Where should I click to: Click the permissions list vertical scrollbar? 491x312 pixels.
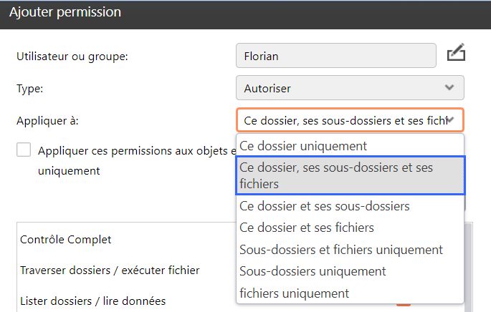pos(469,265)
